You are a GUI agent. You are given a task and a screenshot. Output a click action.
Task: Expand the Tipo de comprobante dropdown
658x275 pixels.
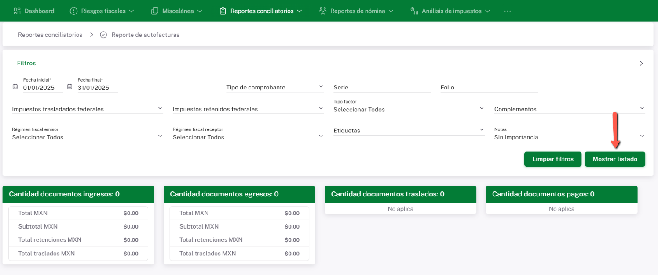click(321, 87)
